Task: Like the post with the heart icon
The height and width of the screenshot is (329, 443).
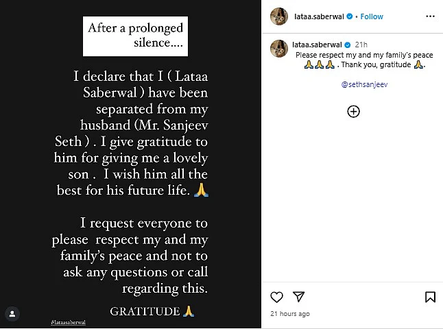Action: [276, 297]
